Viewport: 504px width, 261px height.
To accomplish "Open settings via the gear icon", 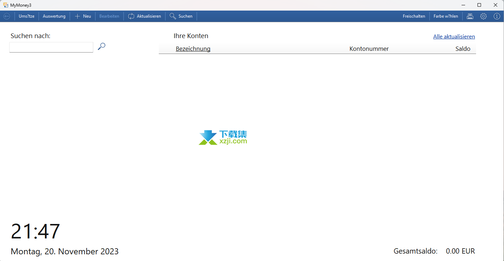I will (483, 16).
